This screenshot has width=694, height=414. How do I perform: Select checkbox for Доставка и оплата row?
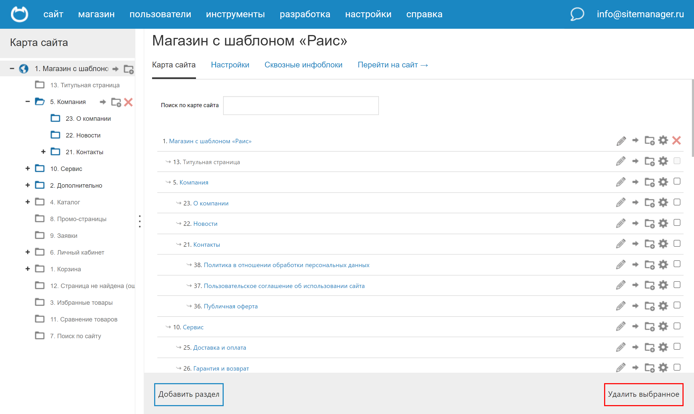tap(677, 347)
